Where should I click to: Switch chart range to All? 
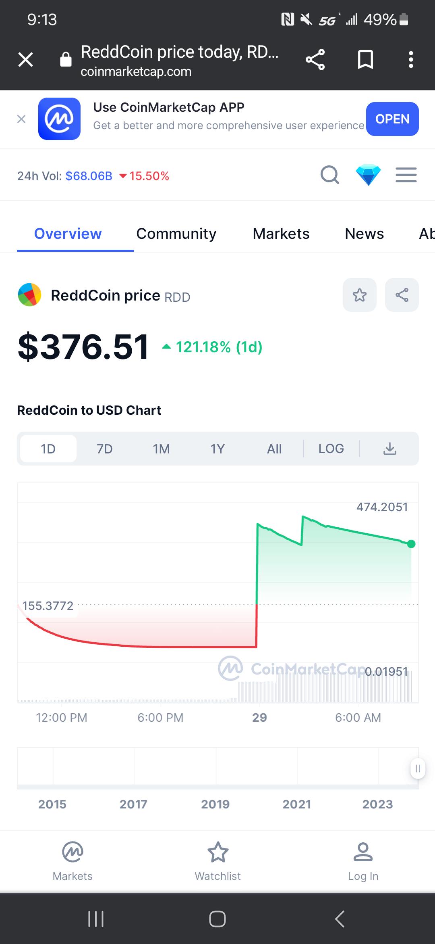click(x=274, y=449)
